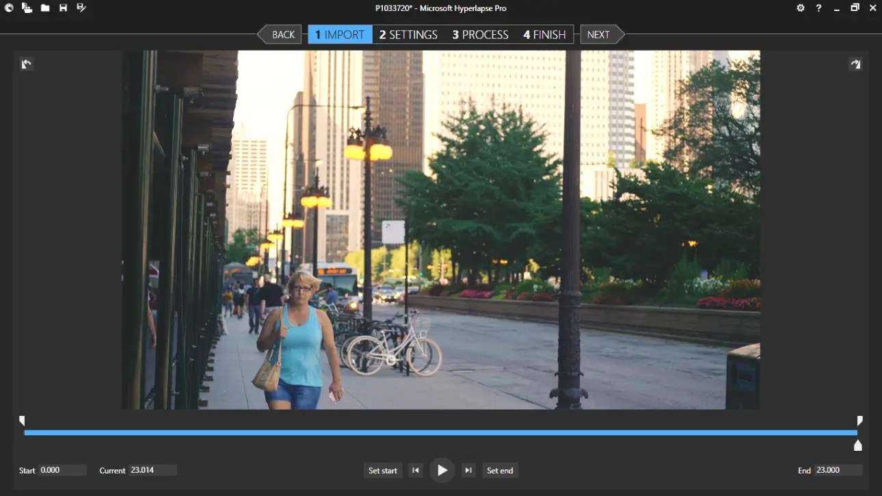The image size is (882, 496).
Task: Go to the 4 FINISH step
Action: coord(544,34)
